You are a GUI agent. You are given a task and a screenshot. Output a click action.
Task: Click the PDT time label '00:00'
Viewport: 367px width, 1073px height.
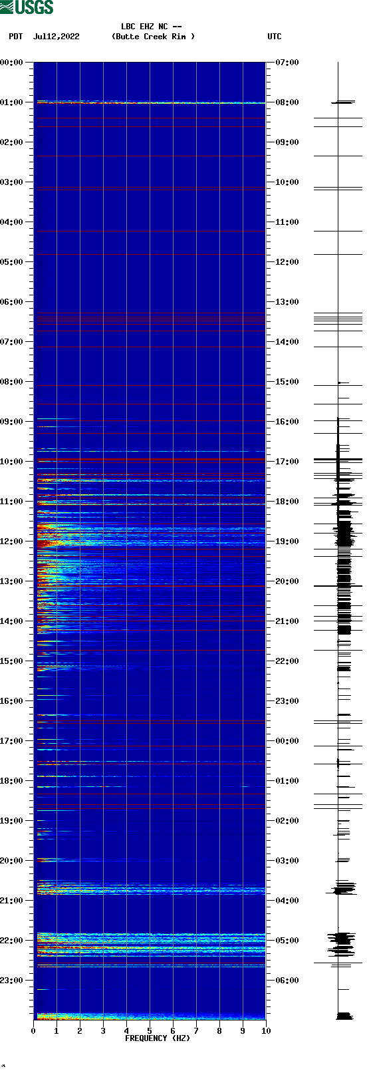click(12, 63)
